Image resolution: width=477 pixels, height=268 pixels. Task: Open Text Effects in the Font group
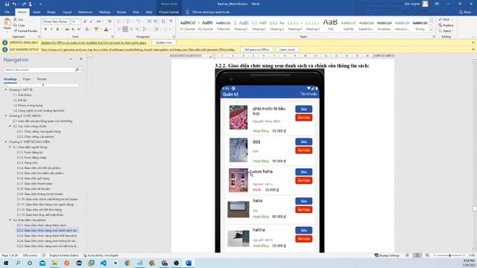coord(86,29)
